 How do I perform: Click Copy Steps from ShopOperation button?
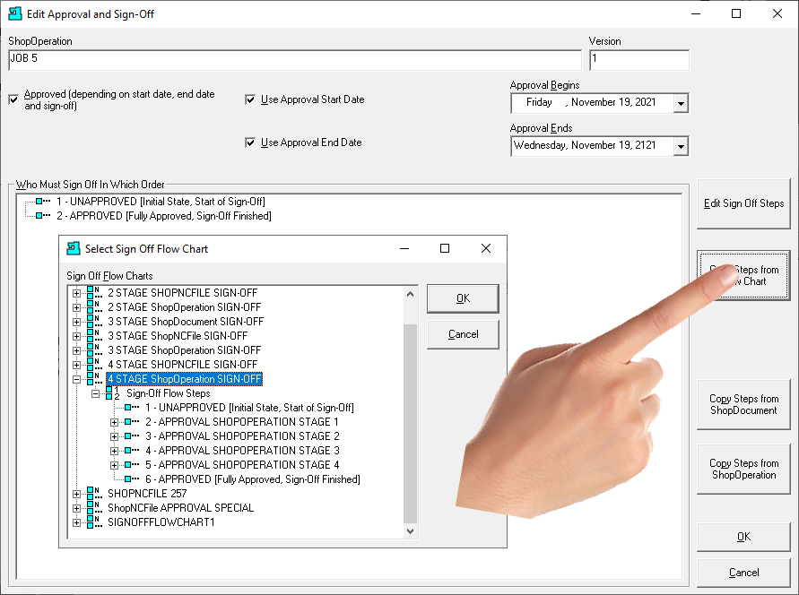tap(743, 469)
